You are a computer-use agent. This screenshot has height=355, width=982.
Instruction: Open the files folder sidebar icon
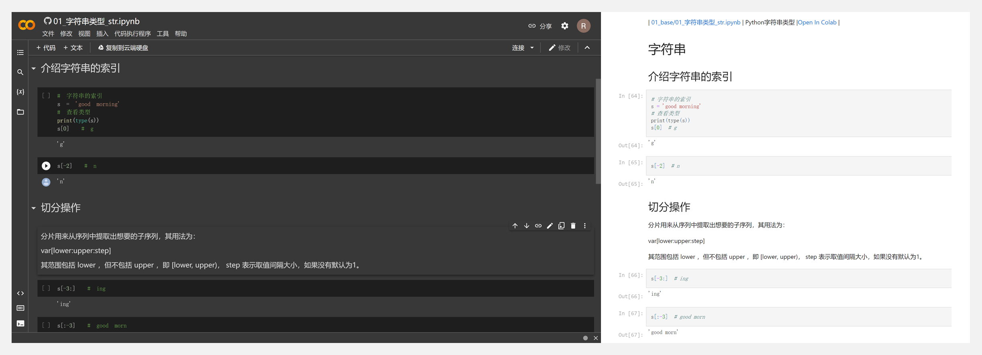[x=20, y=112]
